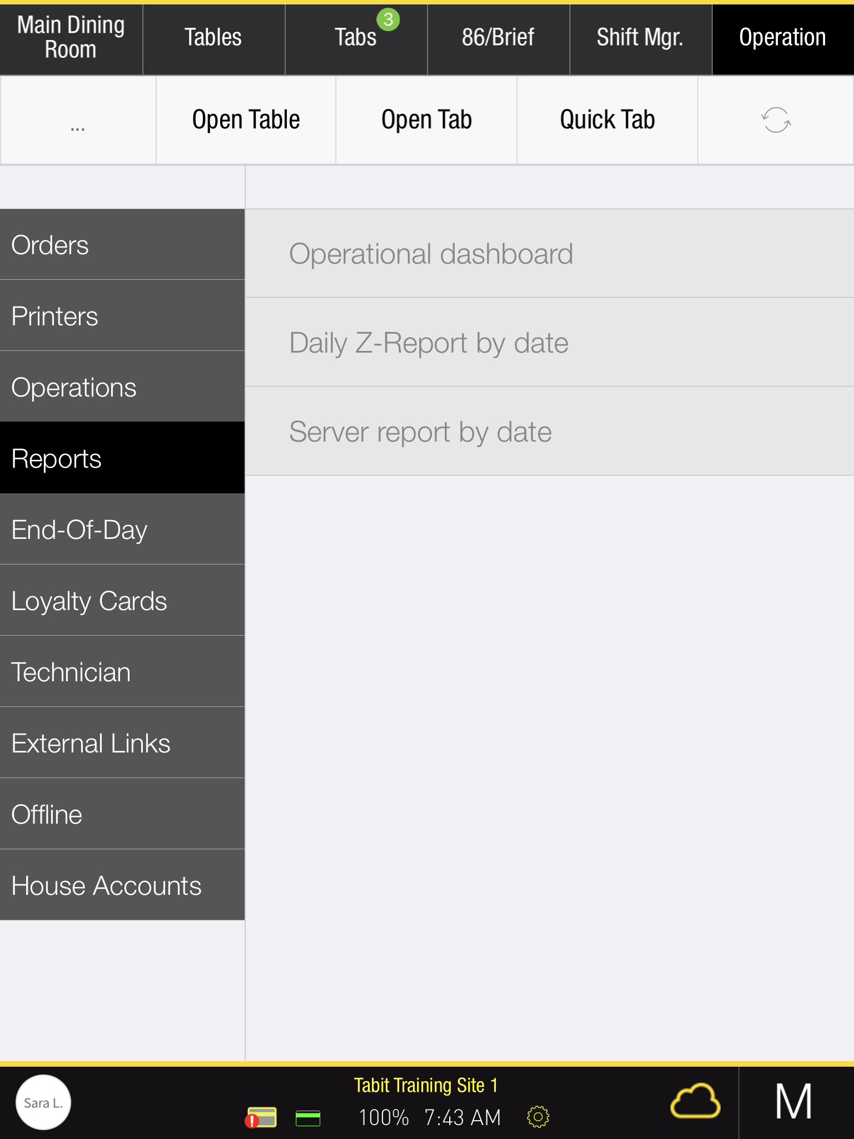Tap the yellow cloud status icon
This screenshot has width=854, height=1139.
pyautogui.click(x=695, y=1101)
